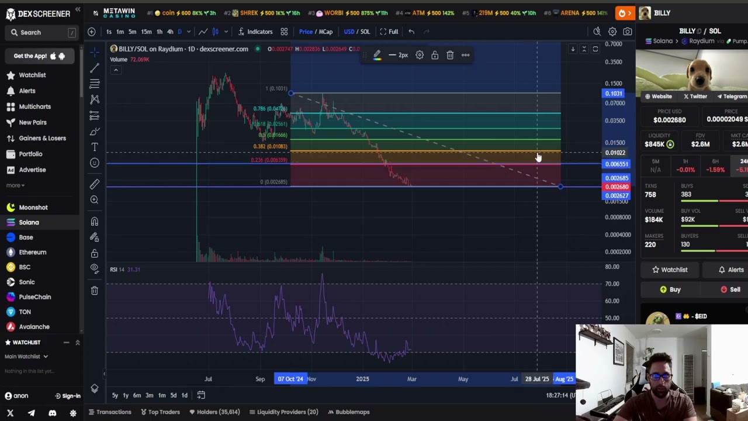Open the Bubblemaps tab
This screenshot has width=748, height=421.
348,412
